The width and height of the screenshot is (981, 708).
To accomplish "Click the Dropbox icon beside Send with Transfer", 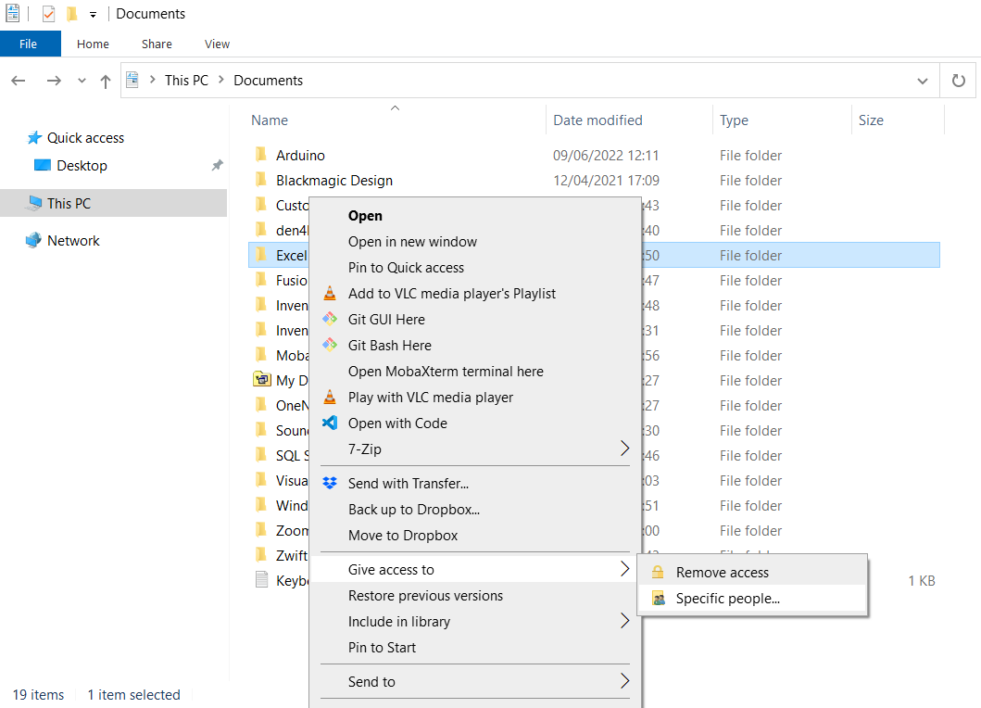I will pyautogui.click(x=330, y=483).
